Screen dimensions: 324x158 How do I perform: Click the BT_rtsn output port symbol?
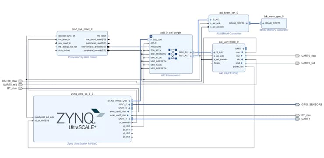(297, 115)
